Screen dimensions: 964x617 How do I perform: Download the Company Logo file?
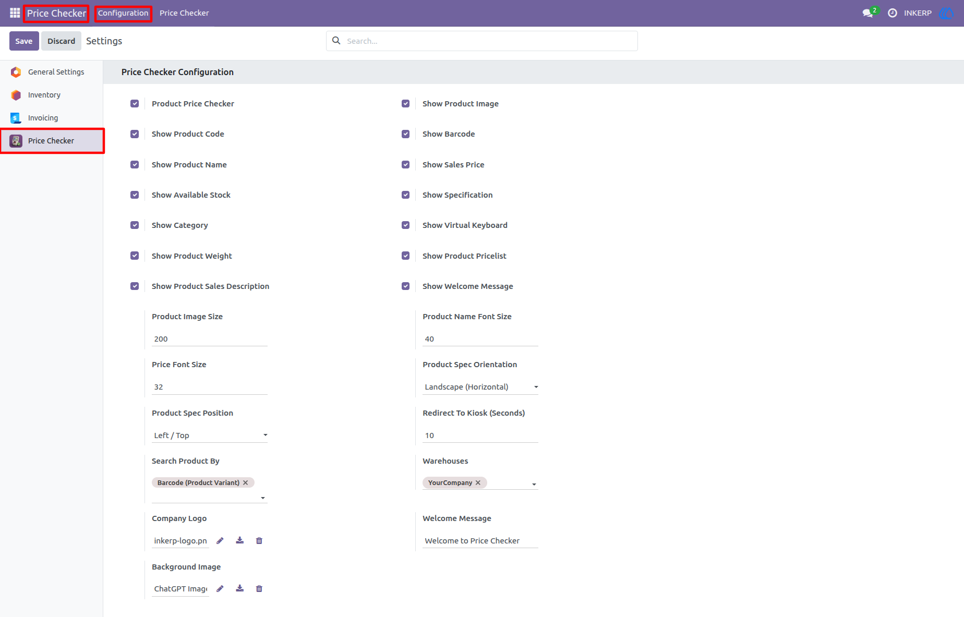(x=240, y=540)
